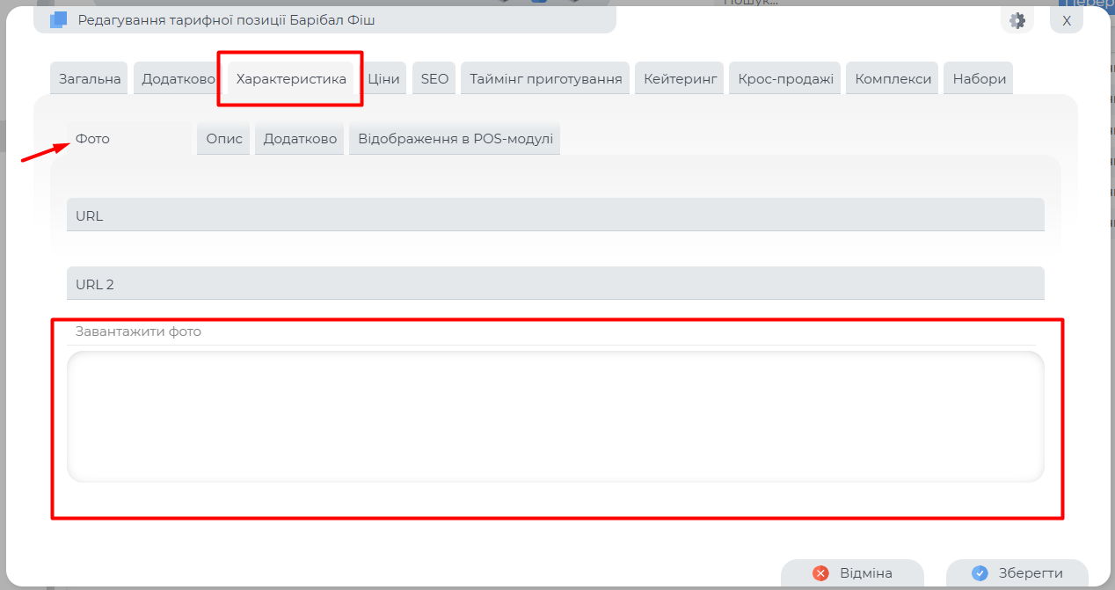
Task: Focus the URL 2 input field
Action: click(x=555, y=284)
